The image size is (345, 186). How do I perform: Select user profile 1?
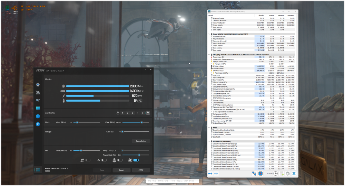pos(123,113)
